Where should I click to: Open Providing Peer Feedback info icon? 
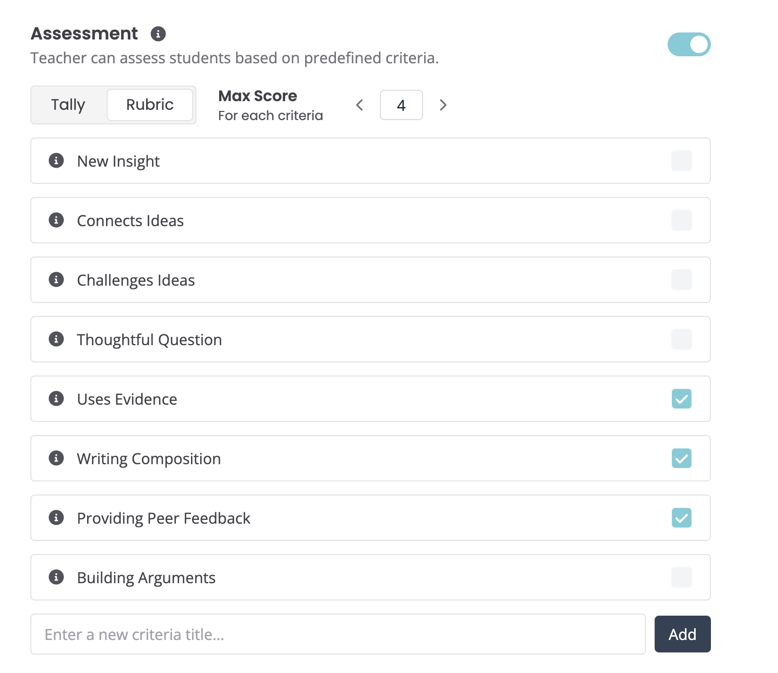coord(56,518)
